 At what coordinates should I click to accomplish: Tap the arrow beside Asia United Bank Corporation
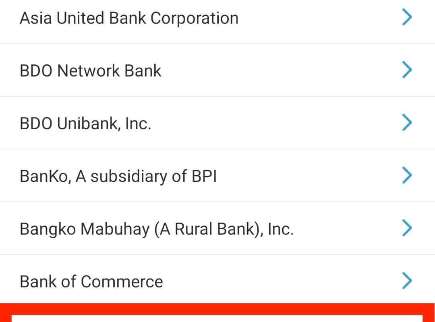[x=407, y=18]
